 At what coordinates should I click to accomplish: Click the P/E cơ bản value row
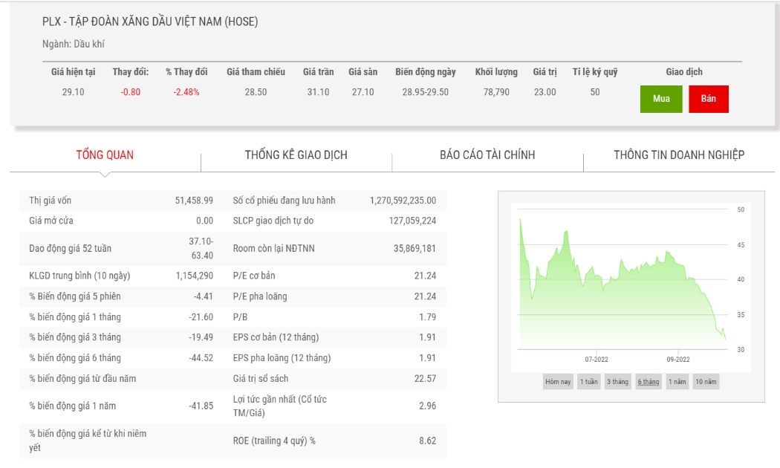[334, 276]
